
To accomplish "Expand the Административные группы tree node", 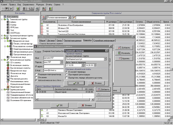I will click(x=2, y=35).
